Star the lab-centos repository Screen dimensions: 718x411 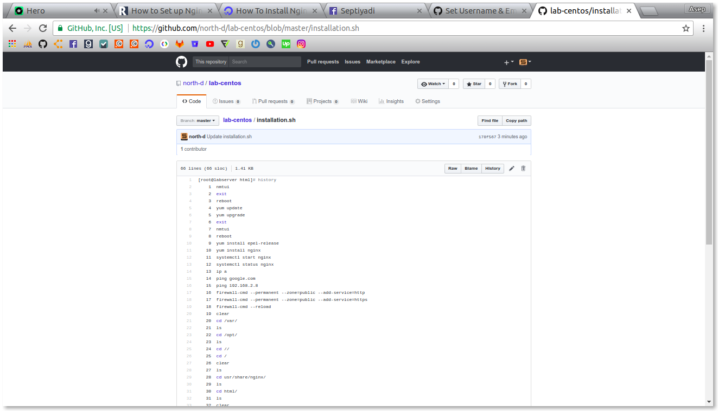click(473, 84)
